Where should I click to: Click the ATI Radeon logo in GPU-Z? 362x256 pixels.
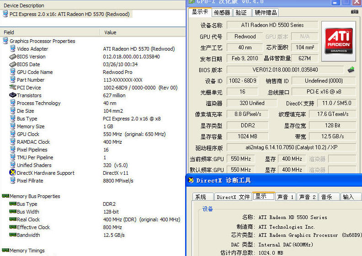(x=339, y=41)
